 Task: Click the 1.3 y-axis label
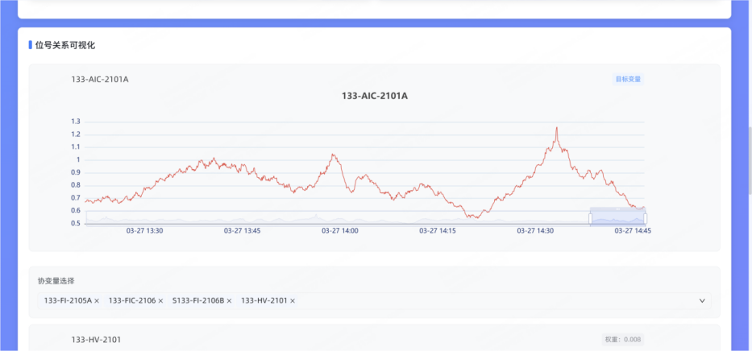[x=75, y=122]
